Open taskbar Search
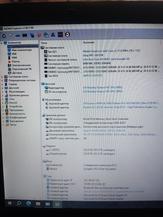The image size is (163, 217). coord(19,203)
